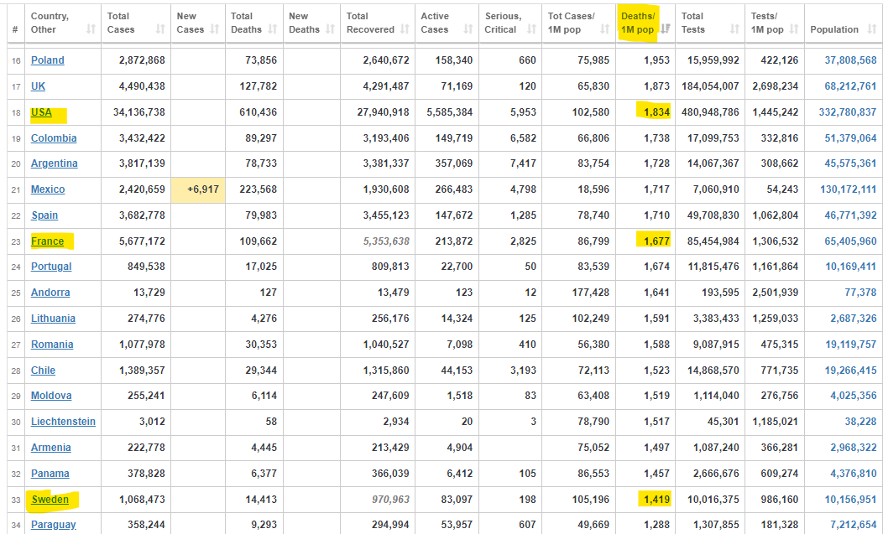This screenshot has height=534, width=883.
Task: Open France population link 65,405,960
Action: [x=850, y=241]
